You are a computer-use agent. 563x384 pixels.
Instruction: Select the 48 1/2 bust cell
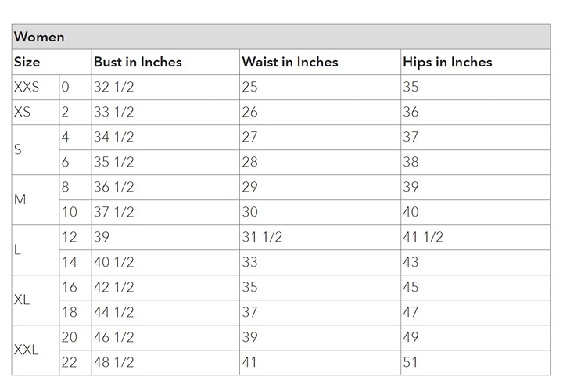166,363
